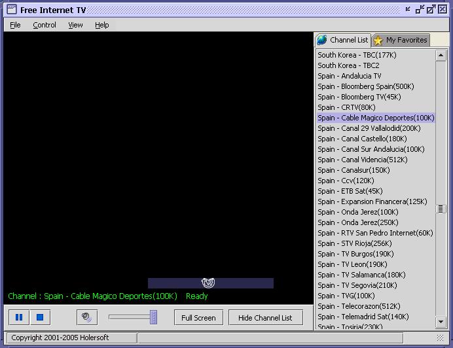The image size is (453, 348).
Task: Click the Full Screen button
Action: pyautogui.click(x=198, y=318)
